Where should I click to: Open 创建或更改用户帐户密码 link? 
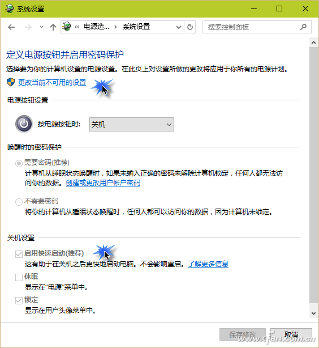103,183
